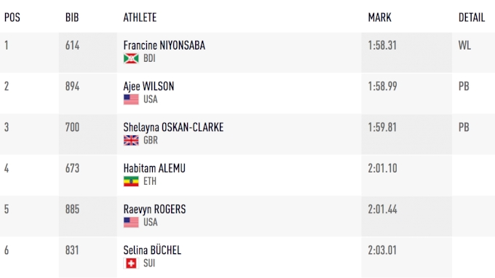
Task: Click the WL detail for Niyonsaba
Action: (x=464, y=45)
